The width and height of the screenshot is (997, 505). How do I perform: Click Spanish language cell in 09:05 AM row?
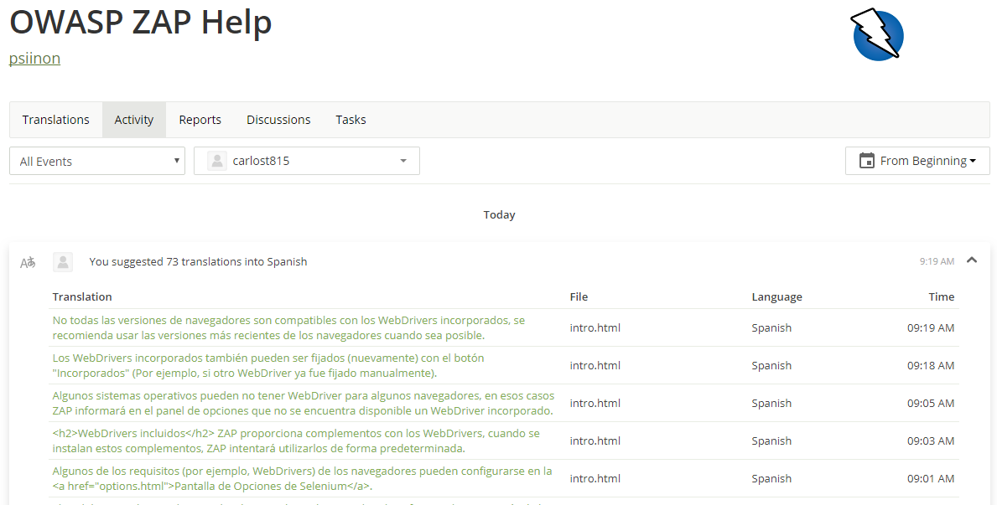(771, 403)
